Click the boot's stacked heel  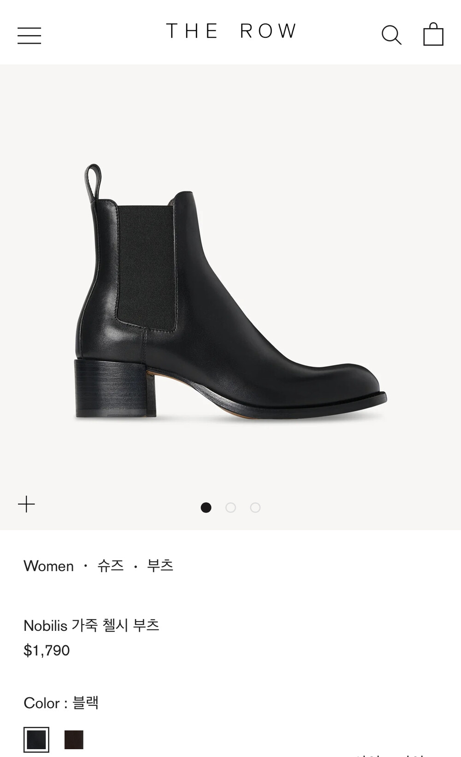(x=115, y=388)
